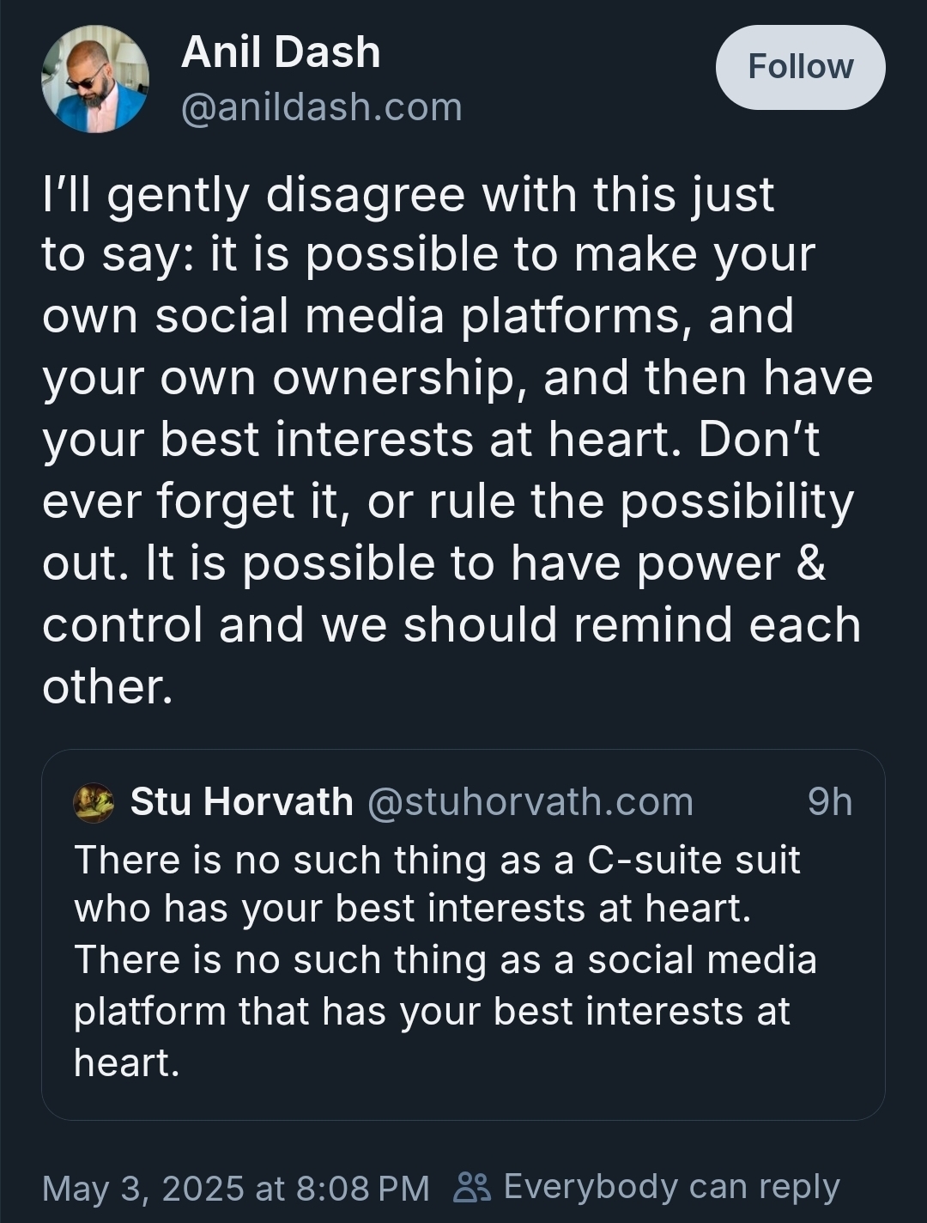Click the "8:08 PM" time in footer
The width and height of the screenshot is (927, 1223).
[x=362, y=1189]
